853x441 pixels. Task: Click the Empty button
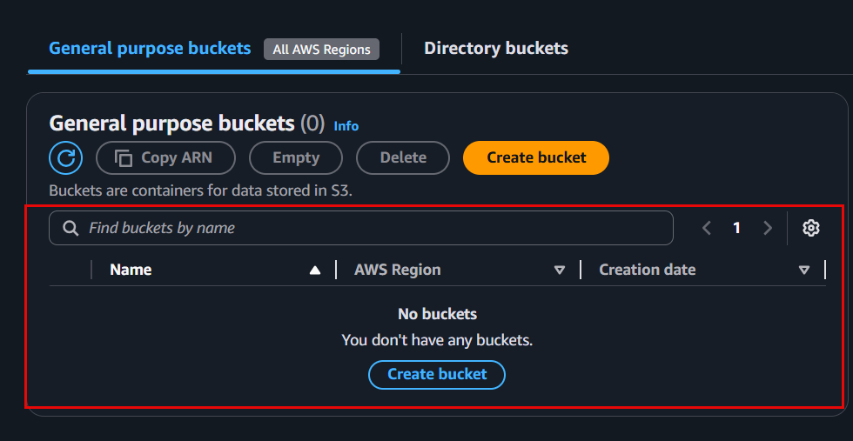tap(296, 157)
